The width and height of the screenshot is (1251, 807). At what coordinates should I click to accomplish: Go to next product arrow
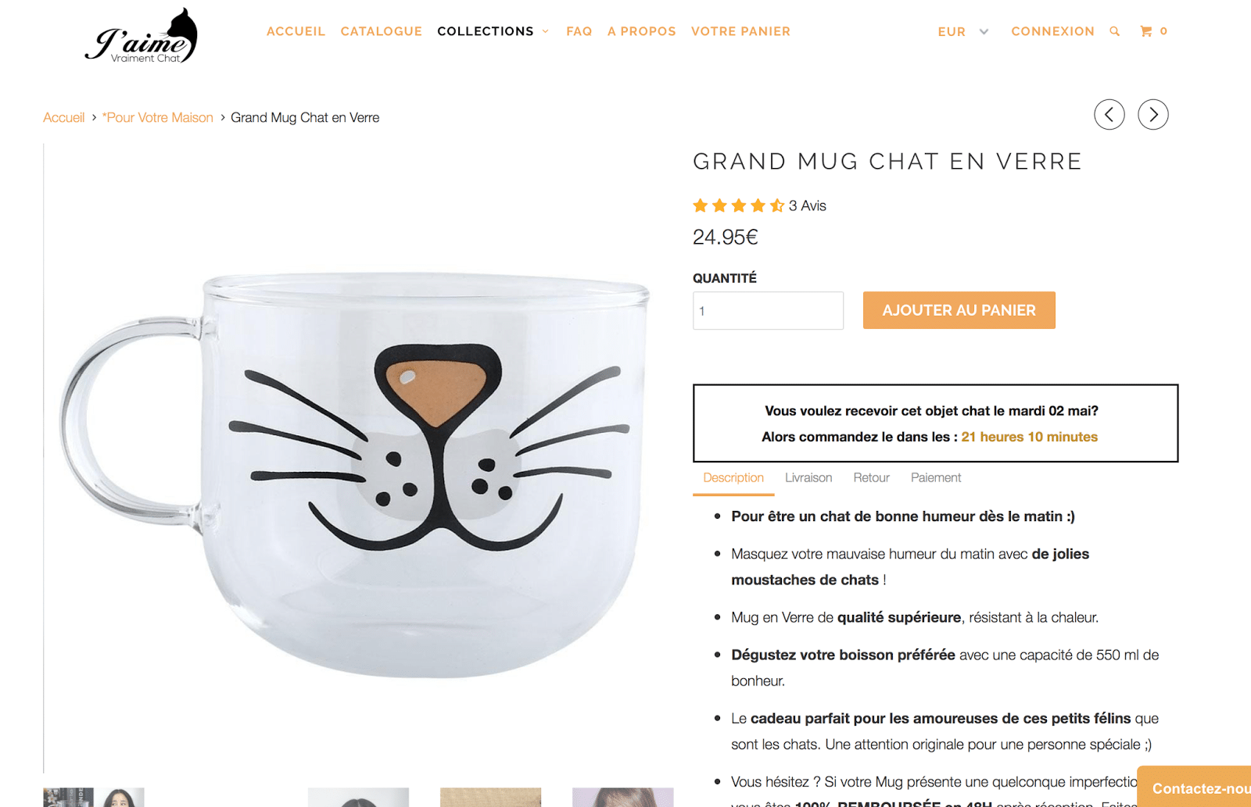(x=1153, y=115)
